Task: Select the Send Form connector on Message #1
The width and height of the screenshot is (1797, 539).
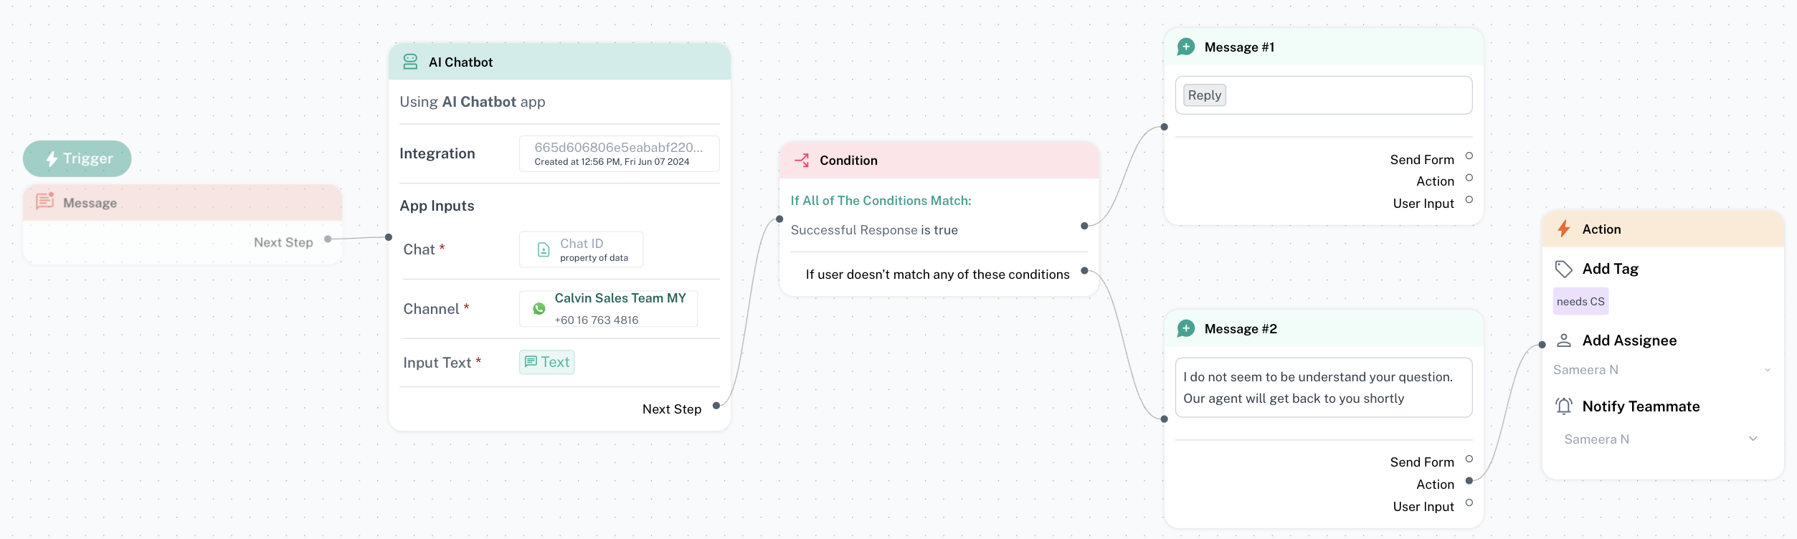Action: [1469, 156]
